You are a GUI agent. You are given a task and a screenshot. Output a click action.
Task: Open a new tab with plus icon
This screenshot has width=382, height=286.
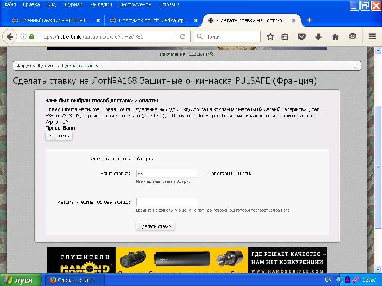pyautogui.click(x=309, y=20)
